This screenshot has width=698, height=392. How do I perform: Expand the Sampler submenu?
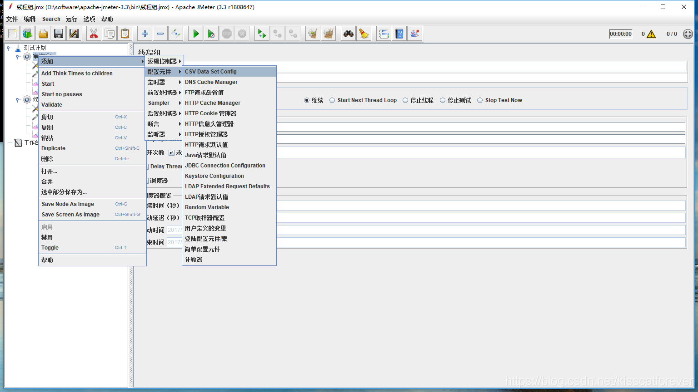pos(164,103)
